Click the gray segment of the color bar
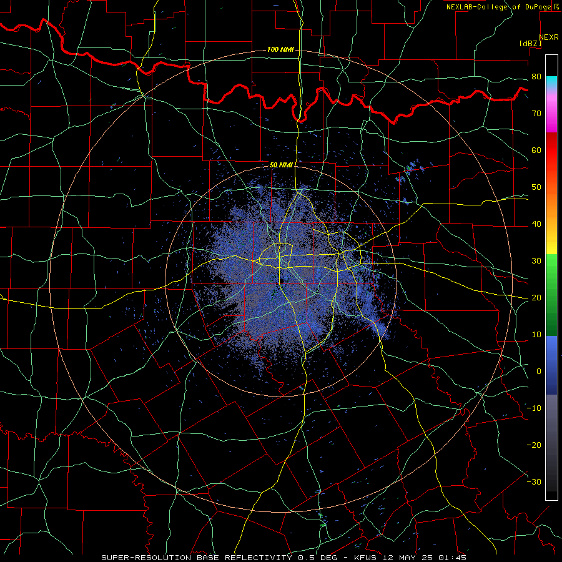 (551, 443)
